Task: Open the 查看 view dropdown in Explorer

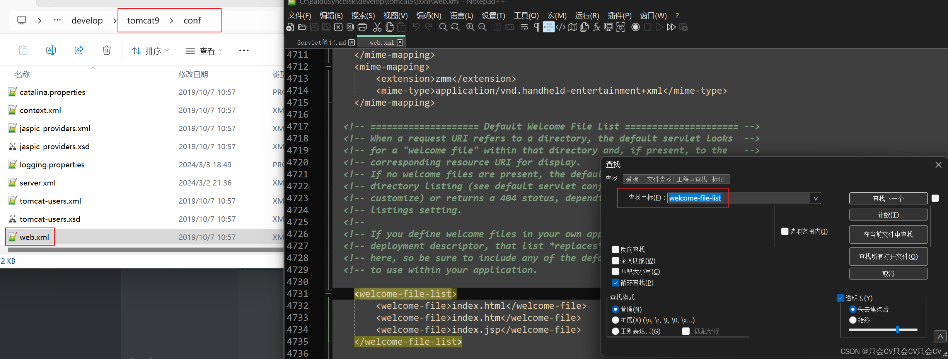Action: (204, 51)
